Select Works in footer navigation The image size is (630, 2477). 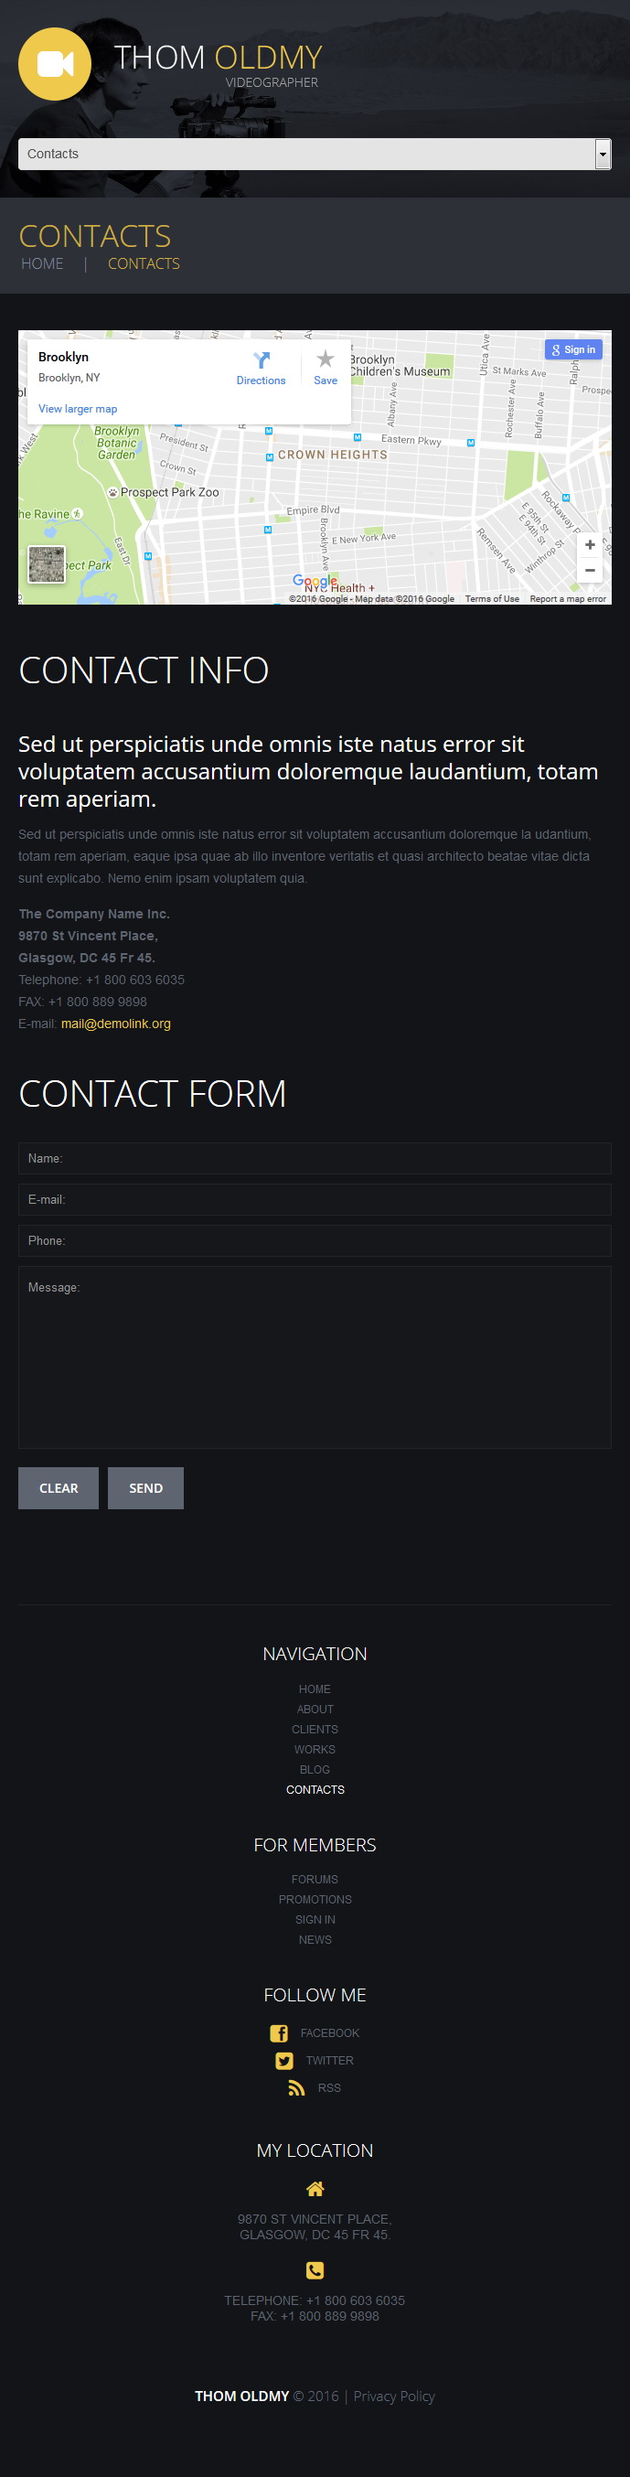(315, 1749)
